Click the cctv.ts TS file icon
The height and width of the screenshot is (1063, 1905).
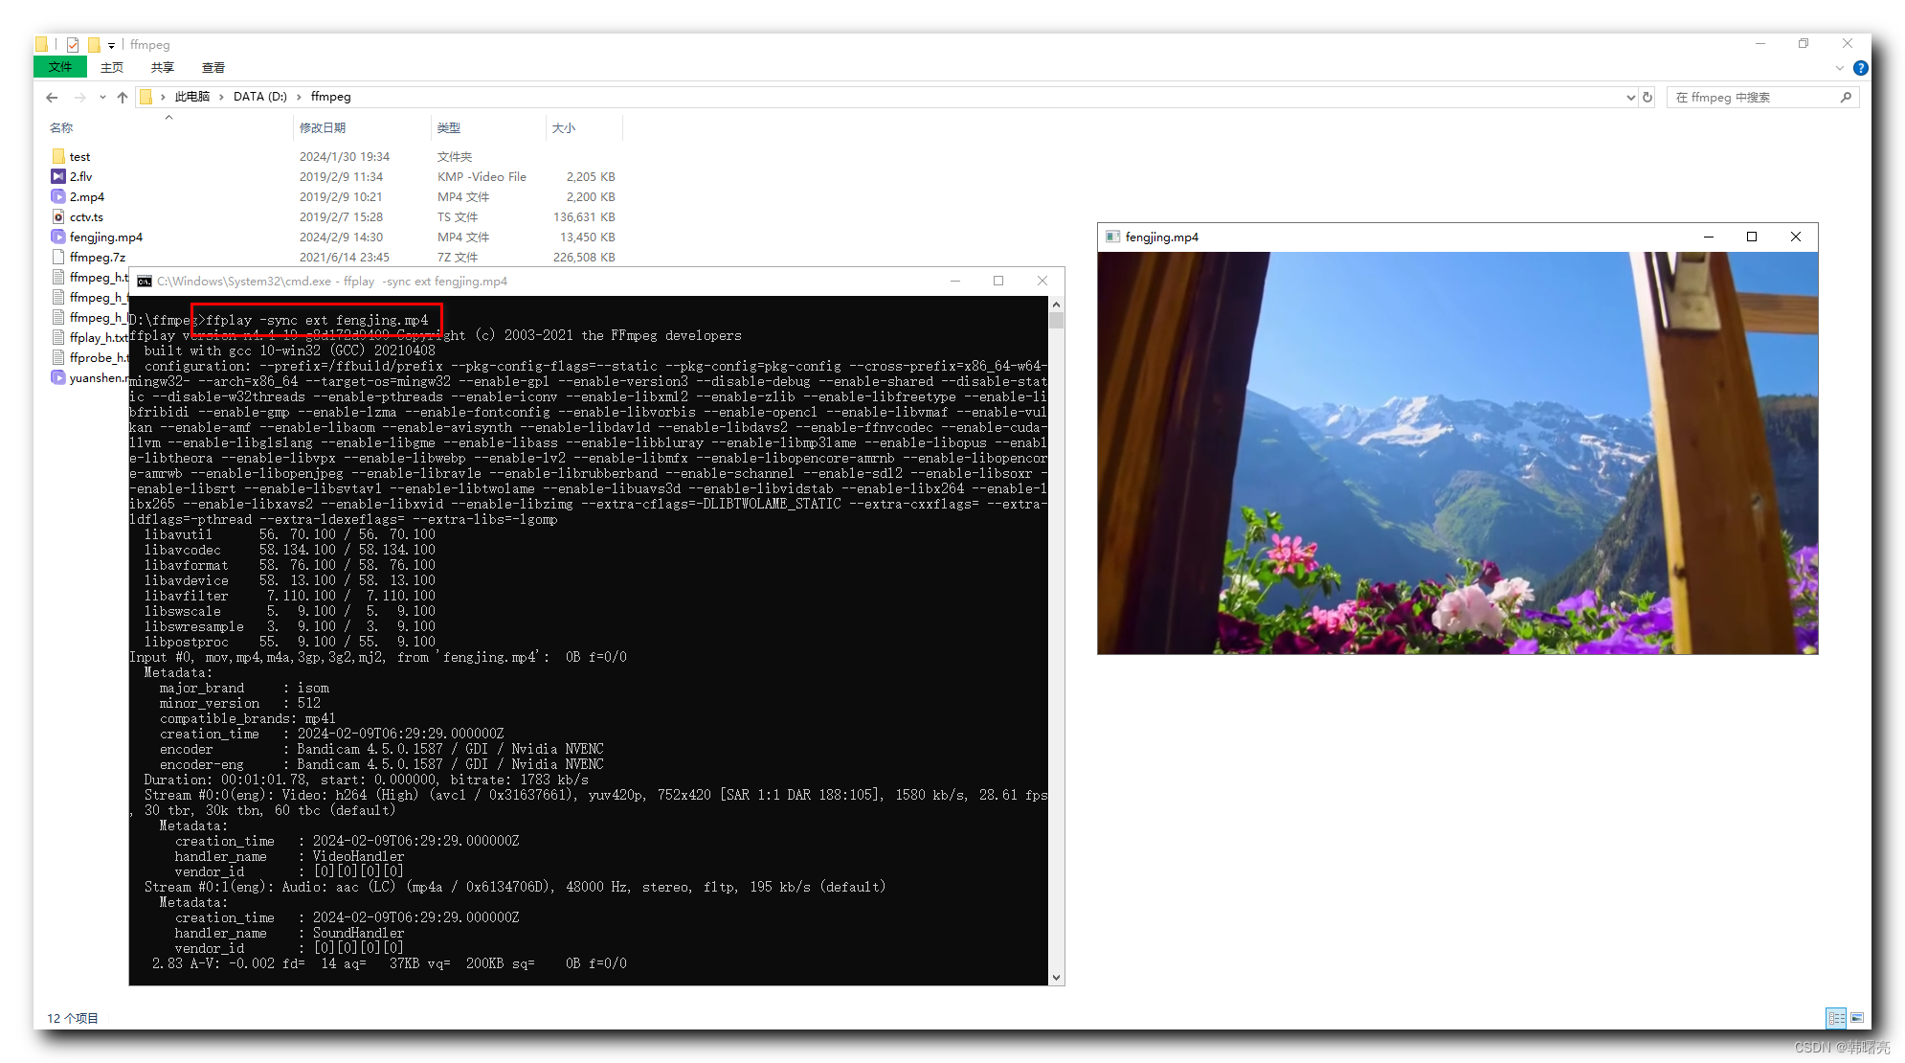coord(58,216)
